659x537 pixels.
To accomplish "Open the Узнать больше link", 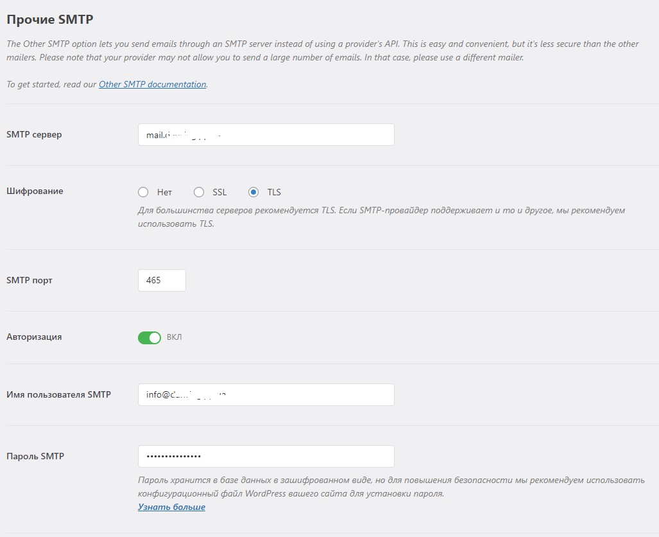I will click(171, 507).
